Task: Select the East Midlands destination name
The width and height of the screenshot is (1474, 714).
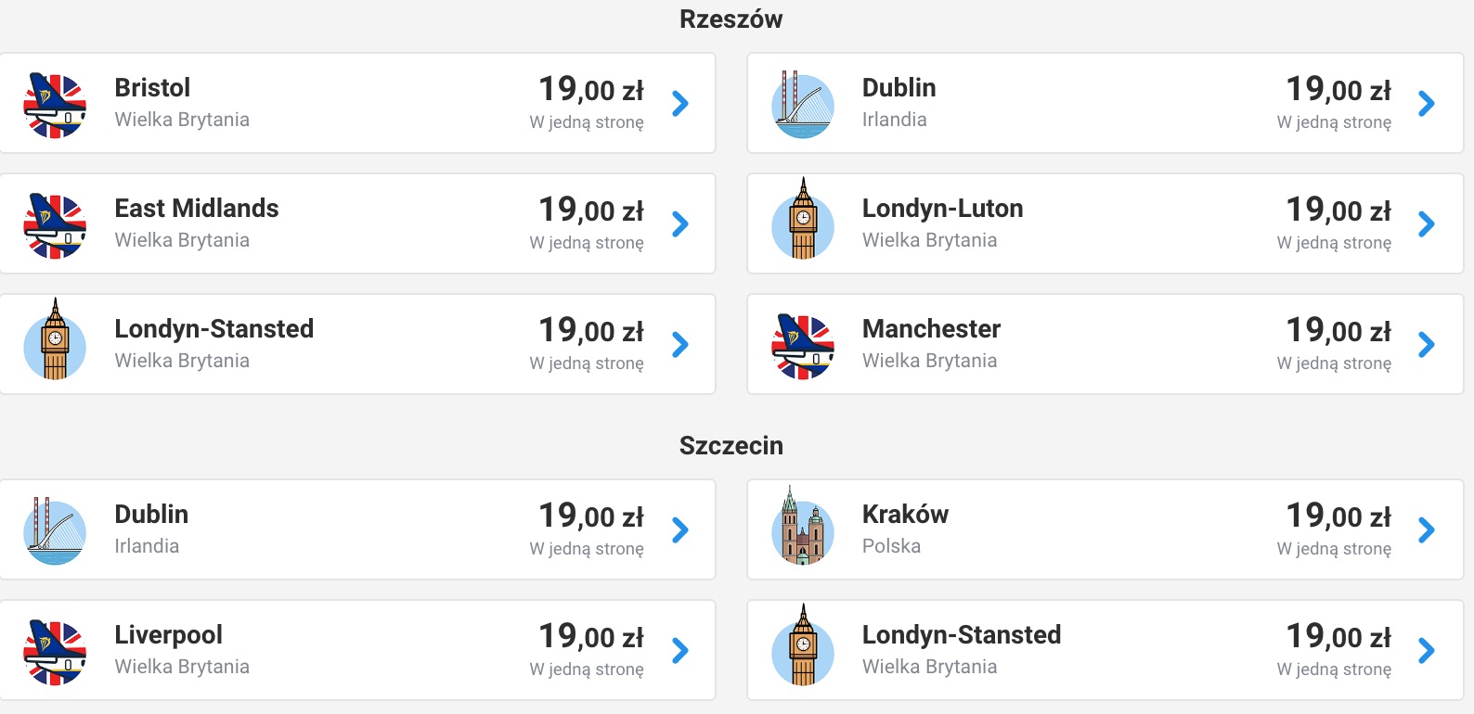Action: tap(197, 208)
